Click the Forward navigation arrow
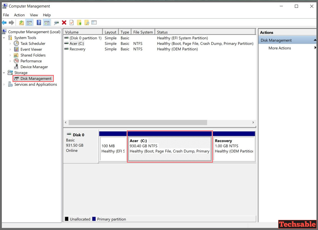This screenshot has width=318, height=230. pyautogui.click(x=11, y=23)
